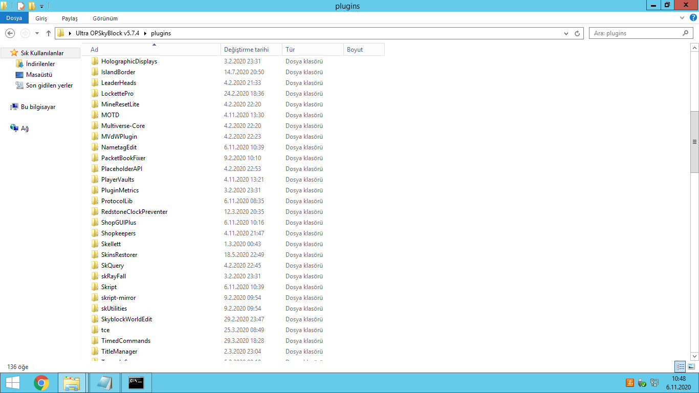Select the PlayerVaults folder icon
Viewport: 699px width, 393px height.
click(95, 180)
